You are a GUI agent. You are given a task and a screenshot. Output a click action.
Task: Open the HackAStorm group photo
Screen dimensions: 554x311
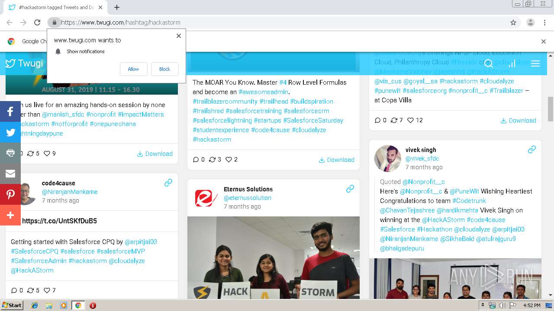point(274,257)
